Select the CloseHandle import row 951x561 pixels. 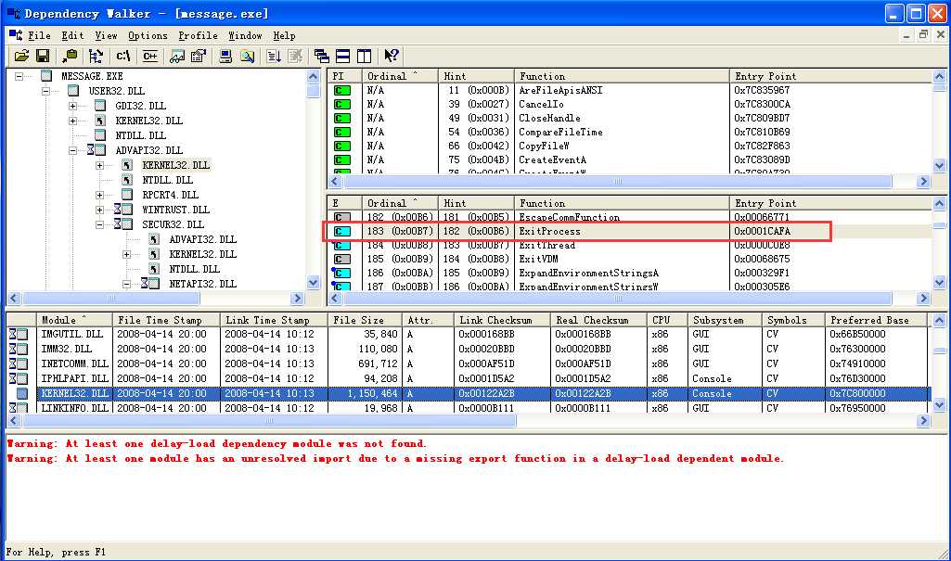point(628,118)
